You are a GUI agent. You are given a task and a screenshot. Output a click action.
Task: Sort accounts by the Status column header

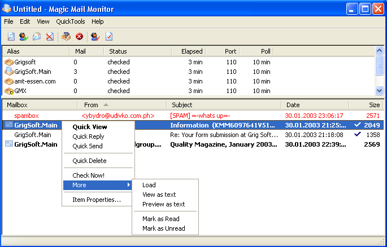coord(138,51)
